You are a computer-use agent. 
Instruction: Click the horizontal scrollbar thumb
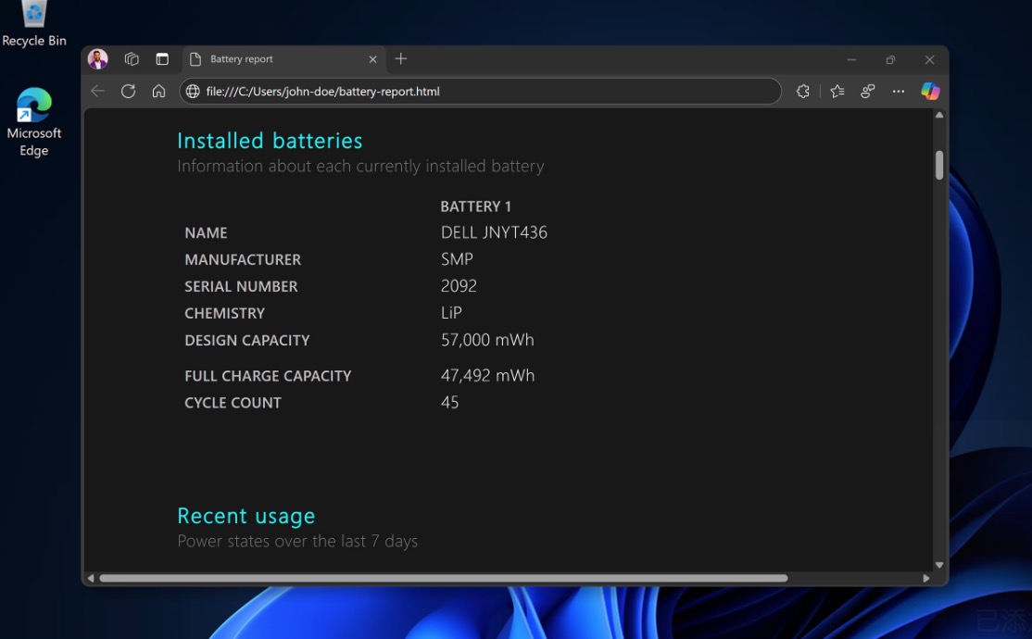[x=444, y=579]
